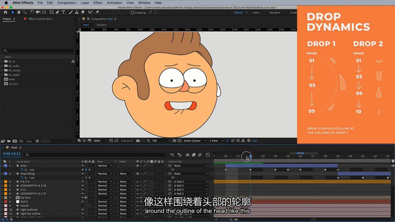Select the Hand tool
Screen dimensions: 395x222
click(x=19, y=12)
